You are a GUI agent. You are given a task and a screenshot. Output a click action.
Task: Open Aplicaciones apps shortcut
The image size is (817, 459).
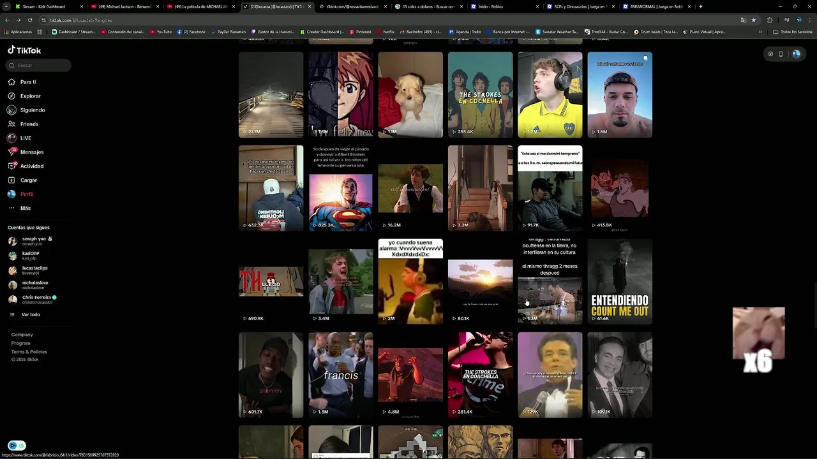[18, 31]
